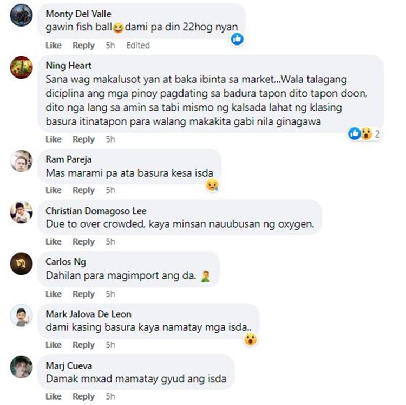Open the Edited history on Monty's comment
The height and width of the screenshot is (405, 406).
(x=138, y=46)
